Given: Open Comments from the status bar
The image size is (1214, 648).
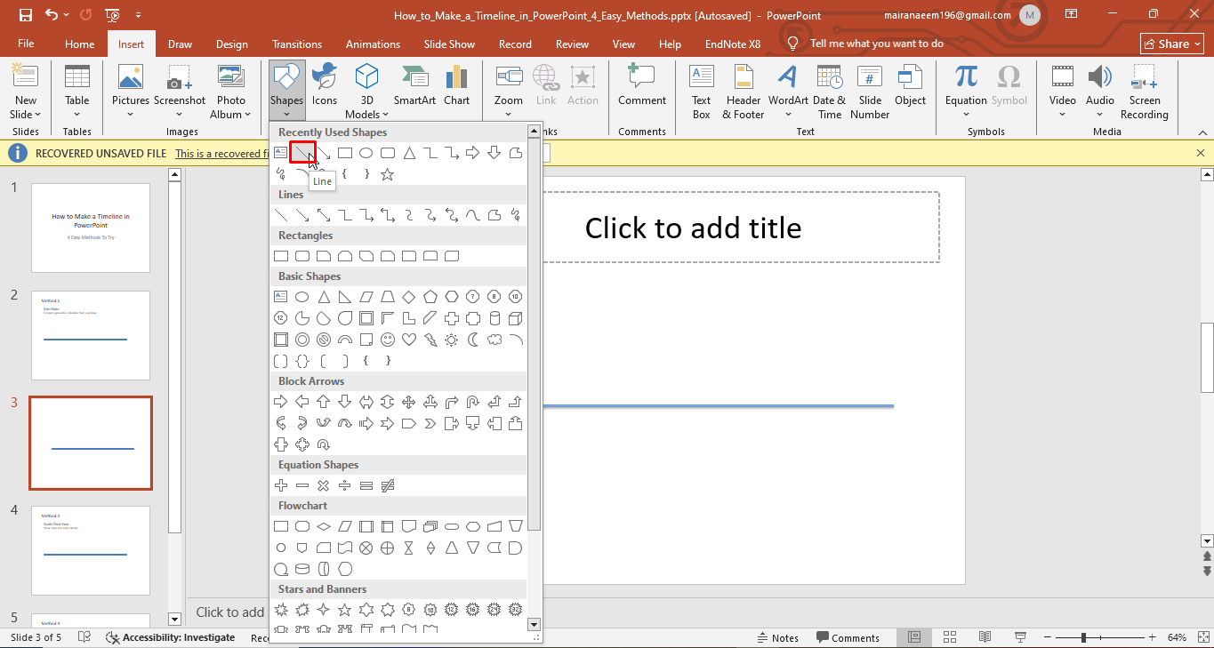Looking at the screenshot, I should pyautogui.click(x=847, y=637).
